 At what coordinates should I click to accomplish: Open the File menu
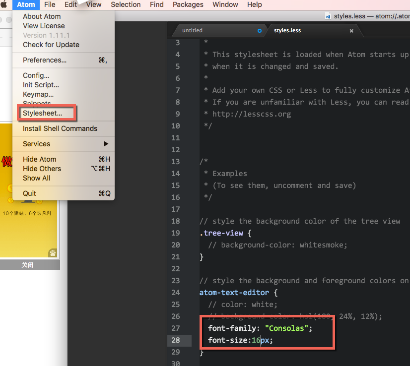click(50, 4)
